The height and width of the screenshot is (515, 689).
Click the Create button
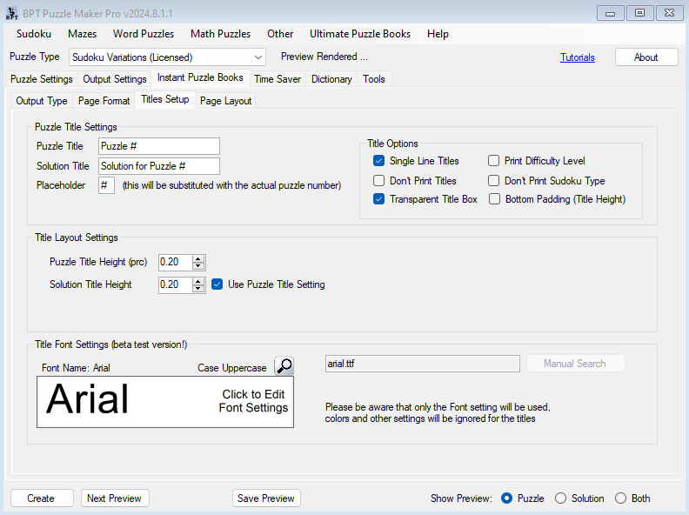click(x=42, y=498)
